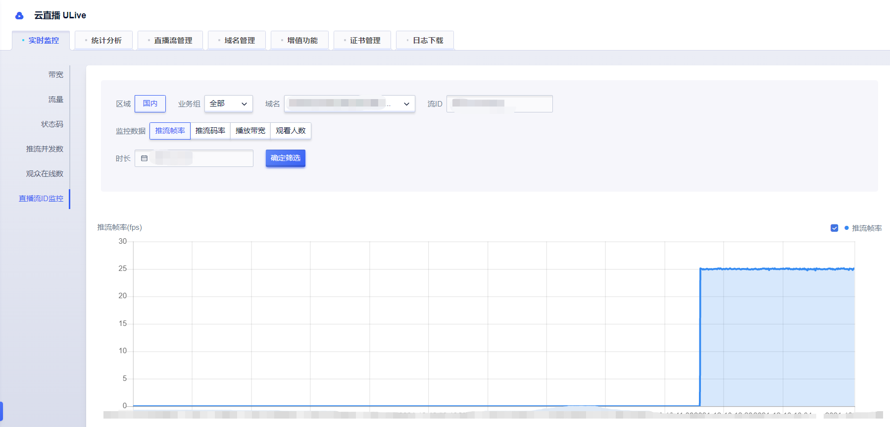Select the 国内 region option
This screenshot has width=890, height=427.
tap(150, 104)
